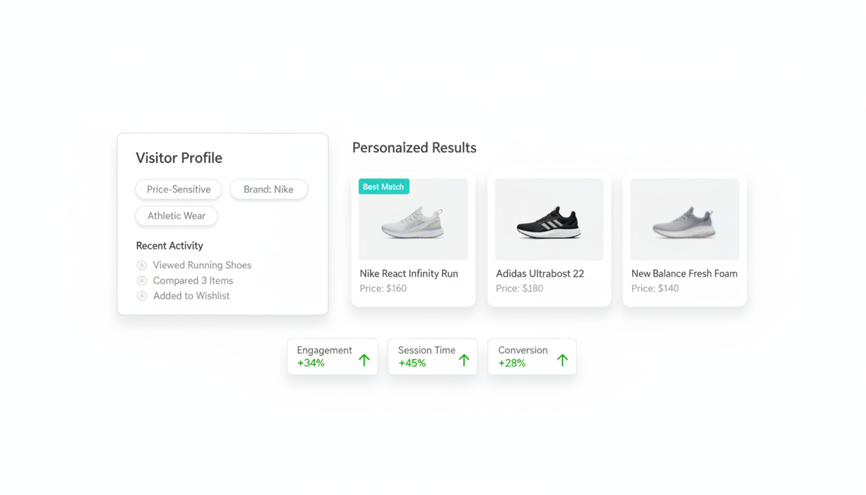Open the Adidas Ultraboost 22 image

coord(549,219)
